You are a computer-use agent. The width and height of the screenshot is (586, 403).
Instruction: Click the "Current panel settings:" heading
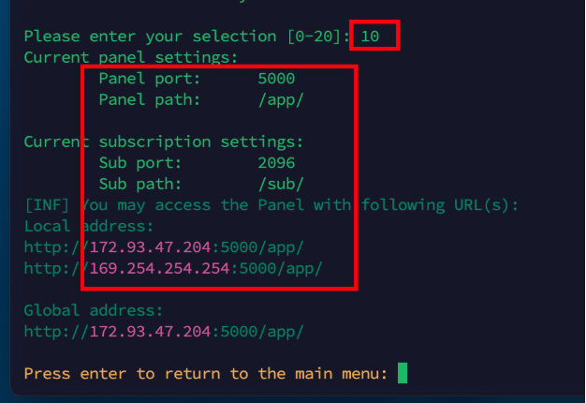[130, 57]
